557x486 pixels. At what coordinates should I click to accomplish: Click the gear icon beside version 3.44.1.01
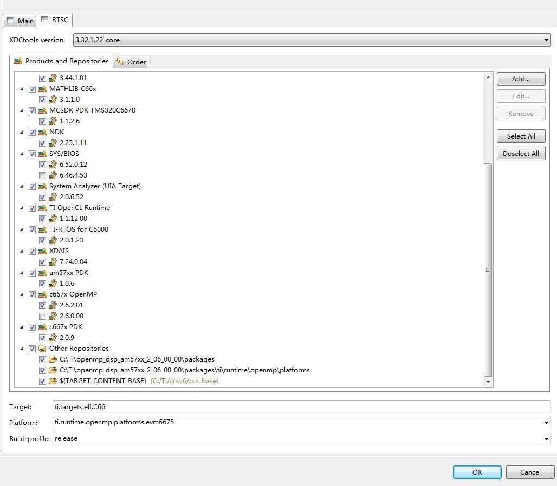point(53,78)
